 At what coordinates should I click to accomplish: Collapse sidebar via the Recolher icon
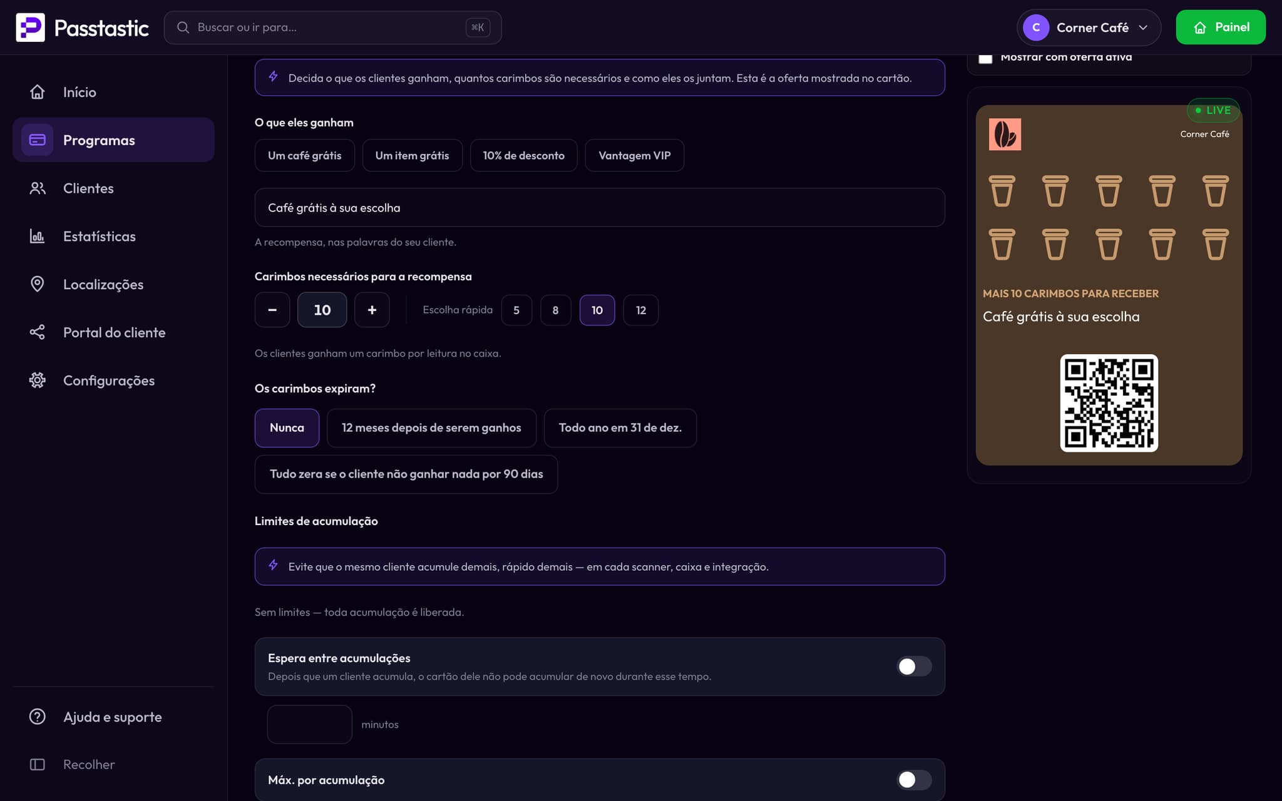pyautogui.click(x=38, y=765)
